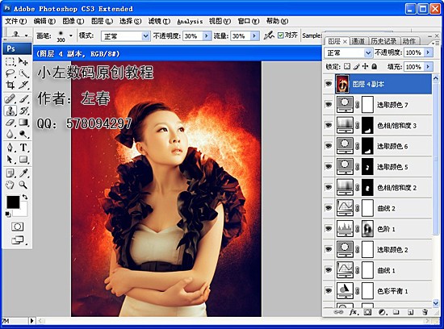This screenshot has height=329, width=444.
Task: Hide the 选取颜色 7 layer
Action: click(x=329, y=105)
